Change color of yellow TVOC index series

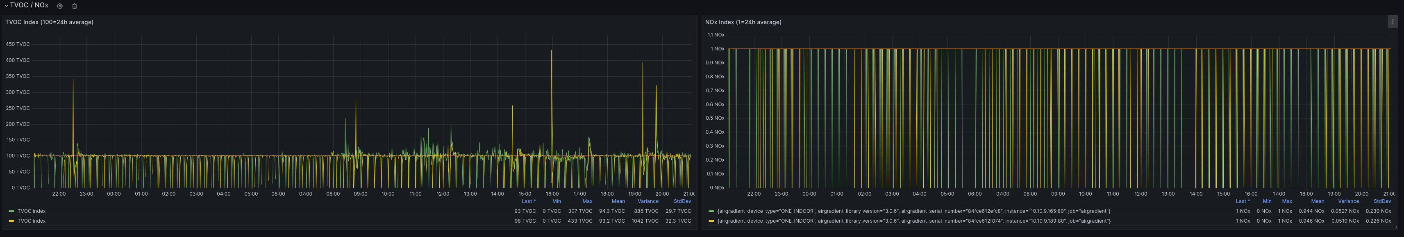(x=11, y=221)
